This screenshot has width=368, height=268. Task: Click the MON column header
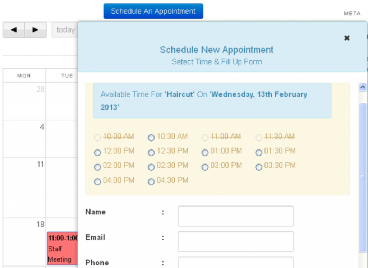(x=24, y=75)
